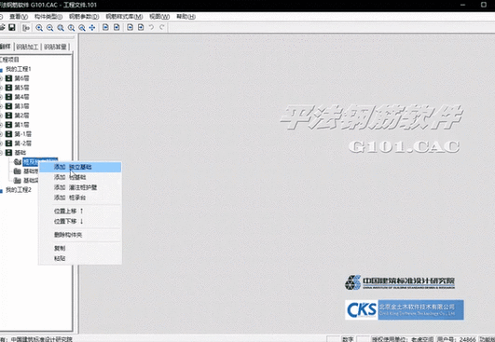
Task: Choose 添加 灌注桩护壁 from context menu
Action: [80, 187]
